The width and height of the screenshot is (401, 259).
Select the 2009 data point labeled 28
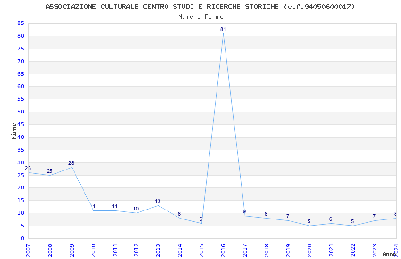(72, 167)
